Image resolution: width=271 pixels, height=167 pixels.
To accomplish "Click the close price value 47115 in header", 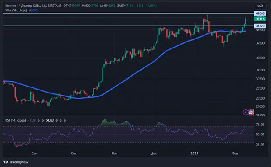I will click(129, 6).
